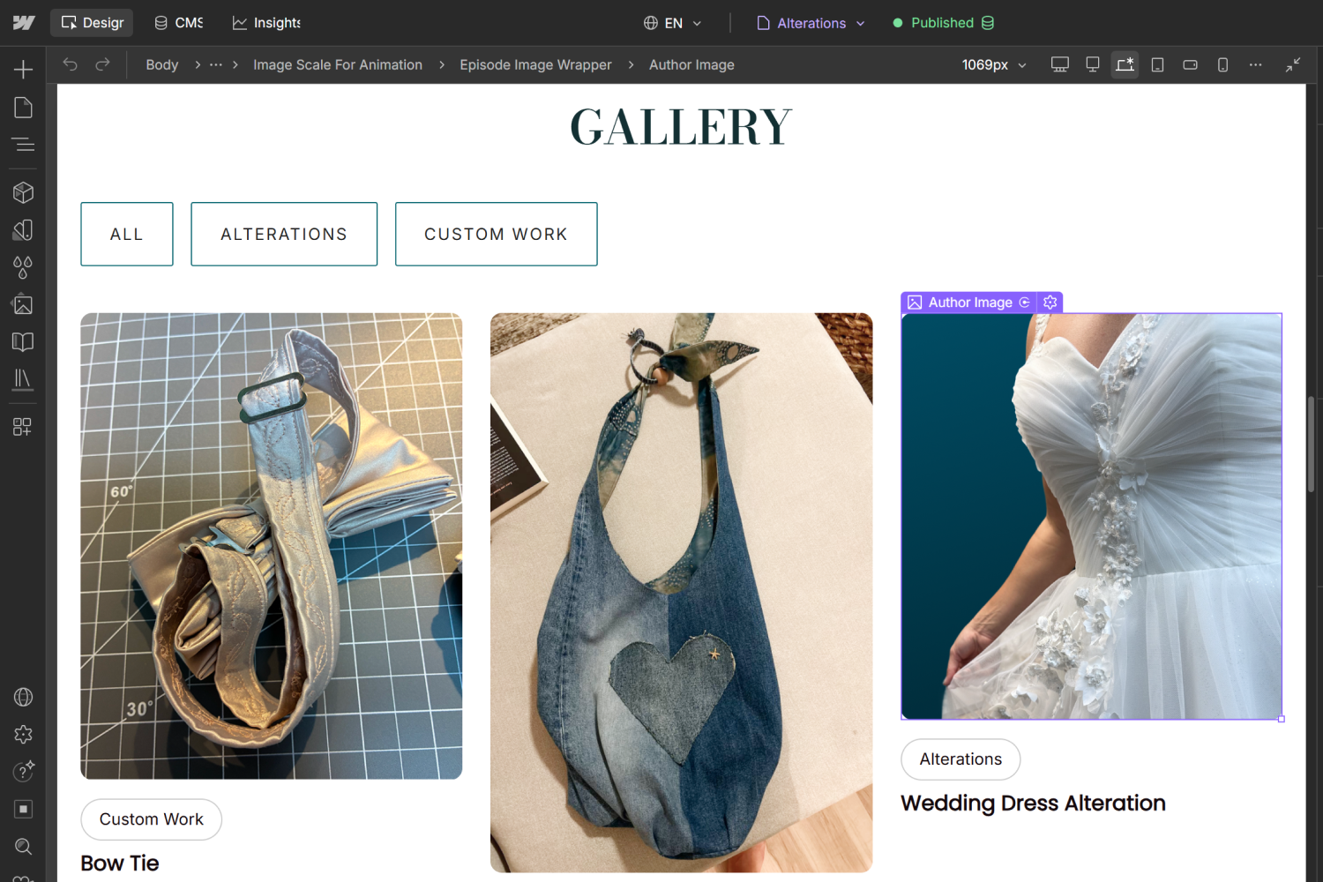Image resolution: width=1323 pixels, height=882 pixels.
Task: Switch to Design mode tab
Action: 92,23
